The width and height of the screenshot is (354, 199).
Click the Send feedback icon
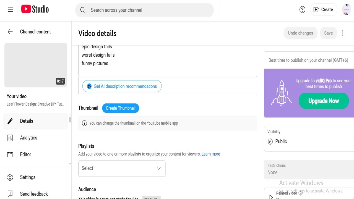click(x=10, y=194)
